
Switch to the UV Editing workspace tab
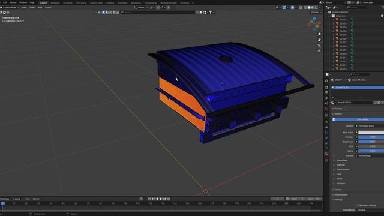[81, 3]
